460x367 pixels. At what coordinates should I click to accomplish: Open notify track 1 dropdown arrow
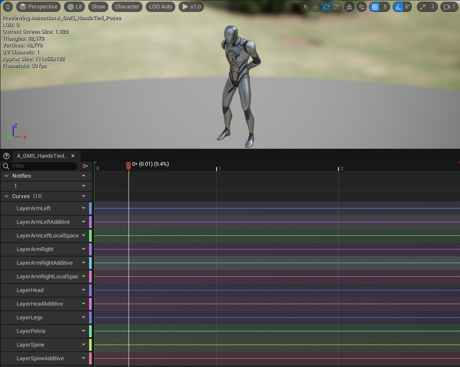[x=84, y=186]
